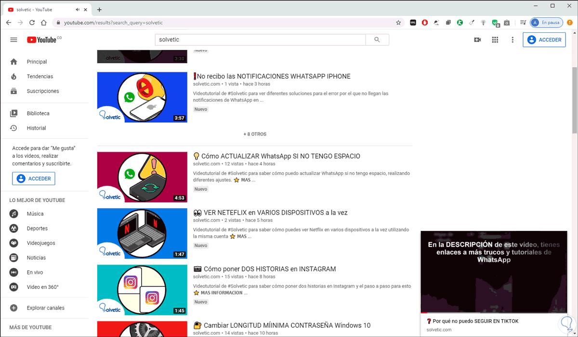The width and height of the screenshot is (578, 337).
Task: Reload the page with the refresh icon
Action: click(x=32, y=23)
